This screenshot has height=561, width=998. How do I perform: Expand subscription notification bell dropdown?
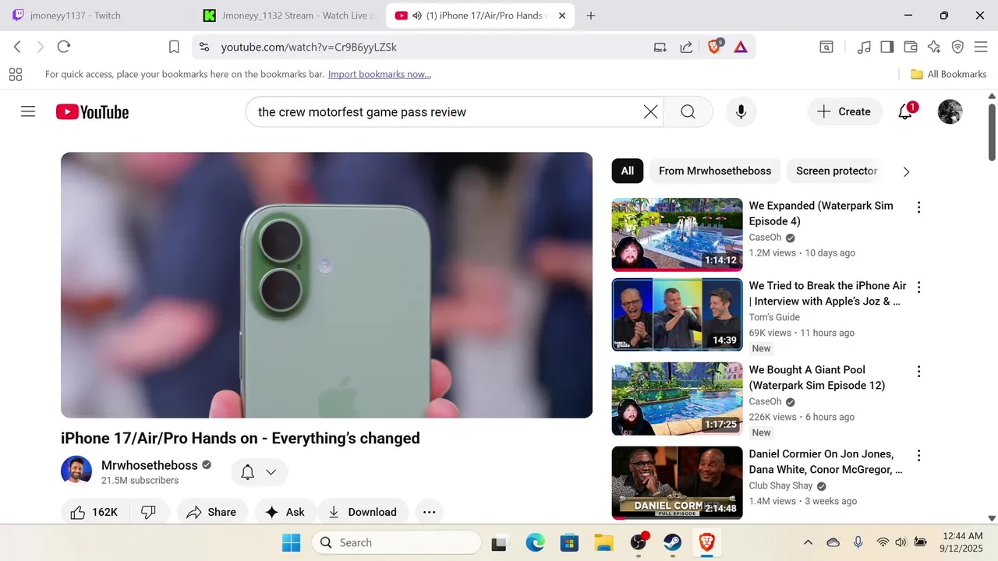click(260, 472)
